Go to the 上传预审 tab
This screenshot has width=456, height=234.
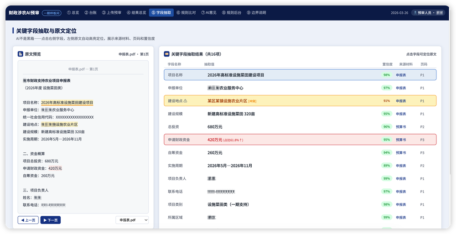111,12
